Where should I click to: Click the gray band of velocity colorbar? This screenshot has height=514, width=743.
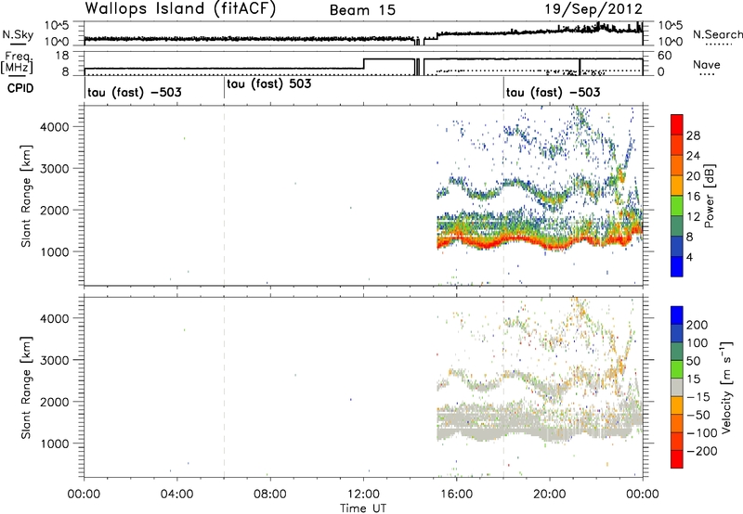[677, 387]
